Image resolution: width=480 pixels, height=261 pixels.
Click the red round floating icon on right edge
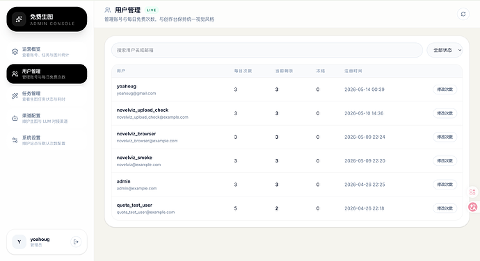tap(473, 207)
